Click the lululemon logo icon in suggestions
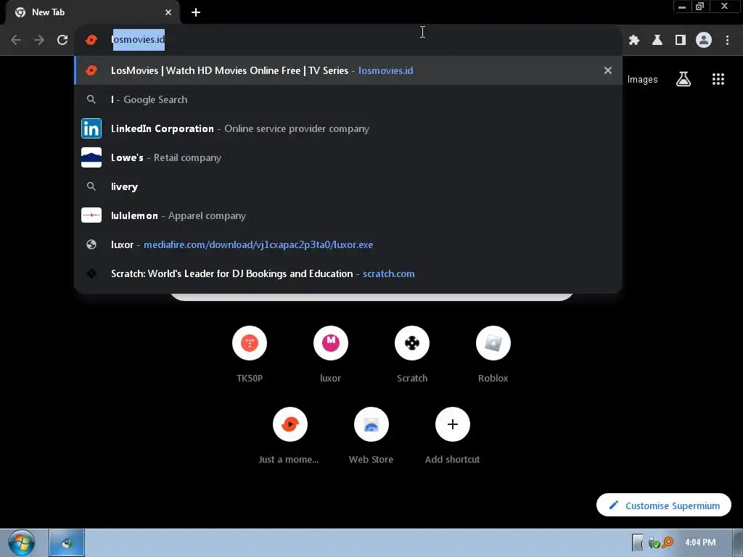 tap(91, 215)
